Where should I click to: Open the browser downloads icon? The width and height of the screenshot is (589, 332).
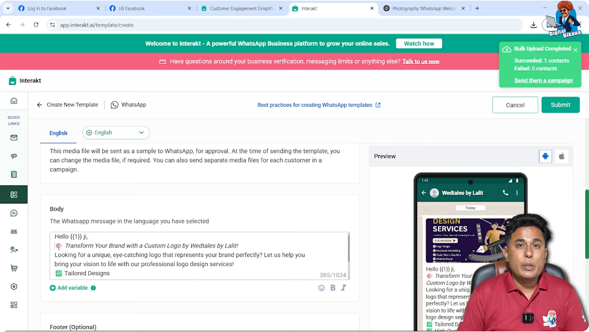click(533, 25)
